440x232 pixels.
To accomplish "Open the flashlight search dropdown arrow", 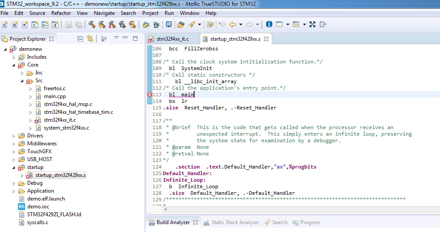I will click(x=199, y=25).
